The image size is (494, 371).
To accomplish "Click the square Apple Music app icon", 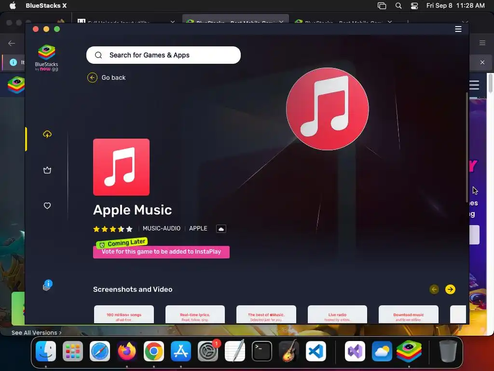I will tap(121, 167).
